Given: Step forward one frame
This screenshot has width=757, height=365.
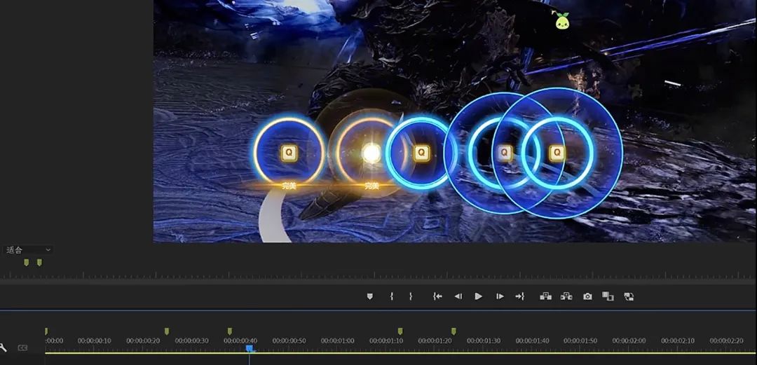Looking at the screenshot, I should click(x=500, y=296).
